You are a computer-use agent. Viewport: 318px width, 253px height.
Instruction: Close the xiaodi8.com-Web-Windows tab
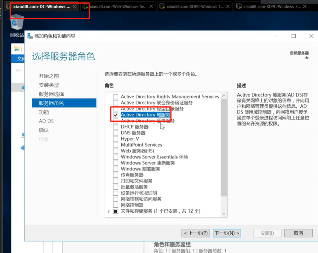pyautogui.click(x=151, y=7)
